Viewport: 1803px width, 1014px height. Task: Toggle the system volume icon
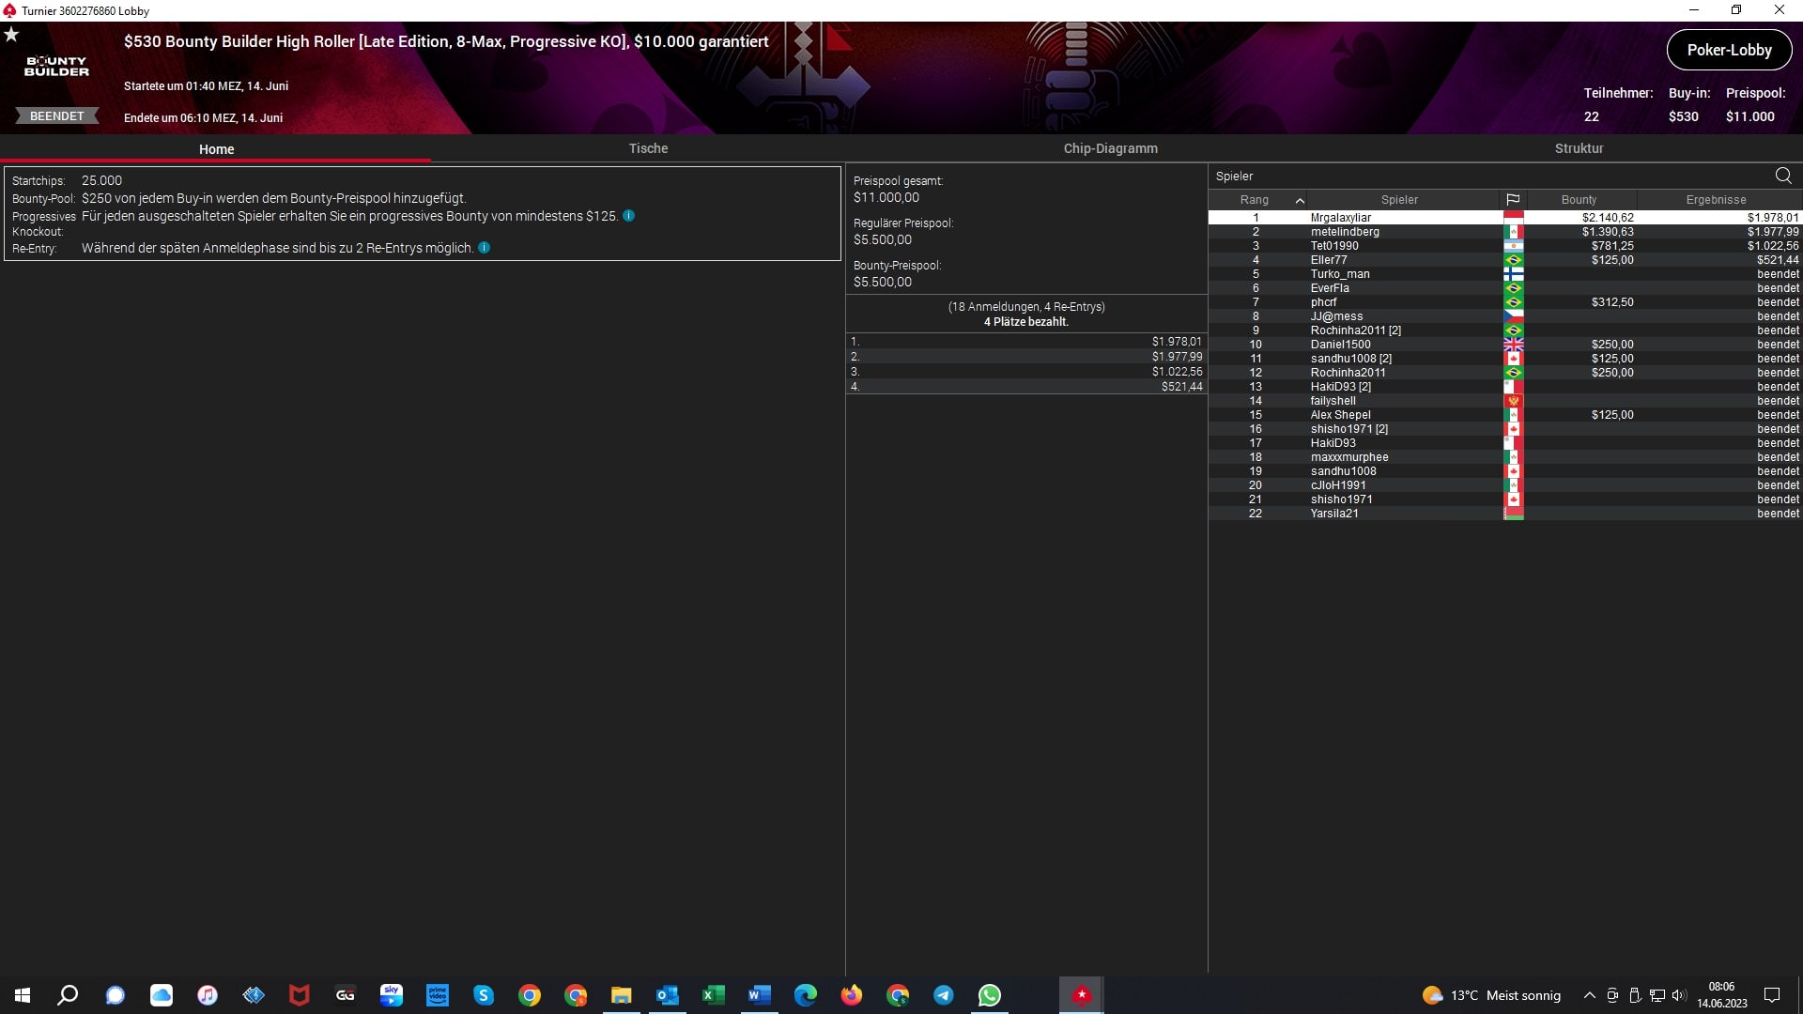click(x=1678, y=995)
